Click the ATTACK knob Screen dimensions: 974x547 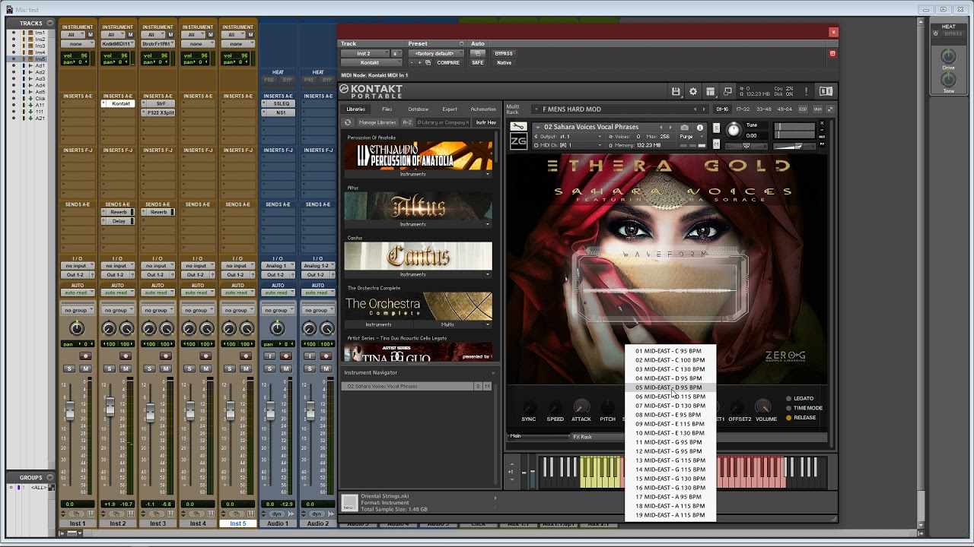(581, 408)
